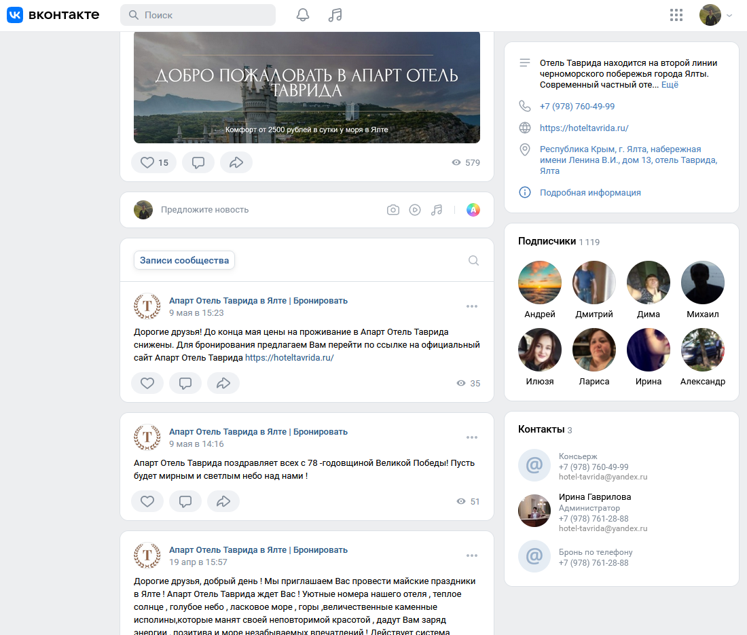
Task: Open the options menu for the 15:23 post
Action: click(472, 306)
